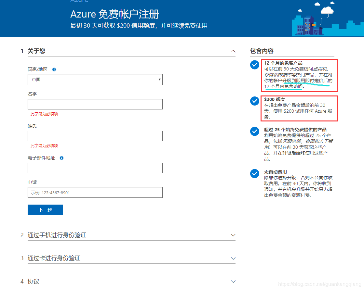Screen dimensions: 364x290
Task: Click the 国家/地区 field label
Action: click(x=37, y=69)
